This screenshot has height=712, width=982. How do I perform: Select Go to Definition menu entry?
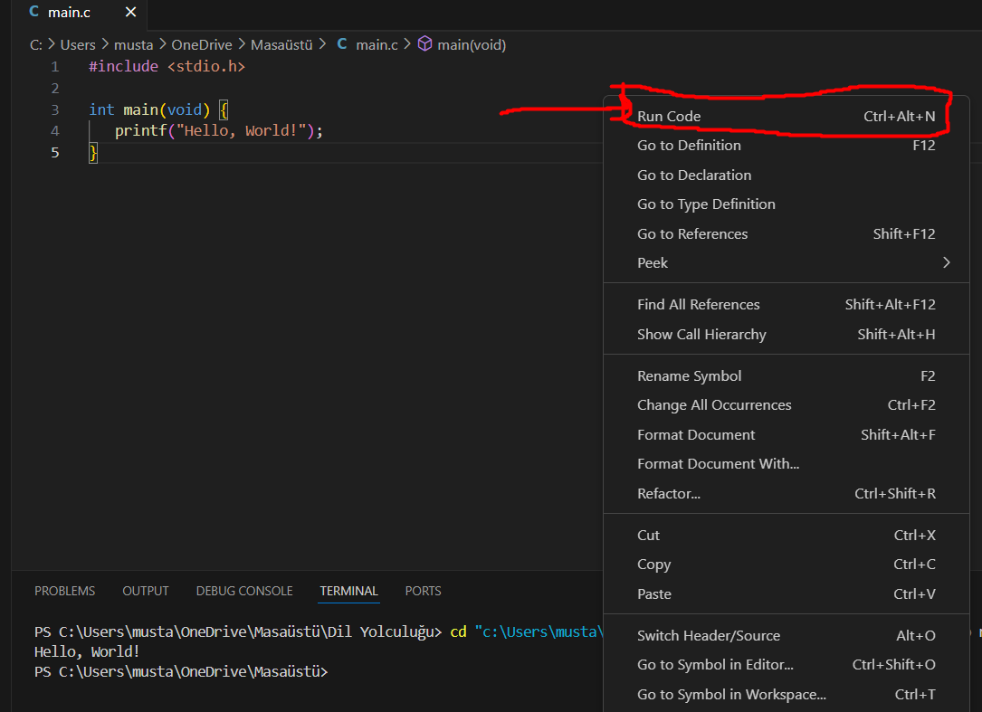(786, 146)
